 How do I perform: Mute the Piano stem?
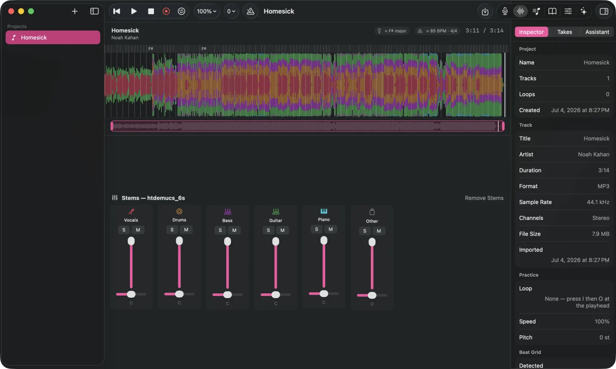click(331, 229)
